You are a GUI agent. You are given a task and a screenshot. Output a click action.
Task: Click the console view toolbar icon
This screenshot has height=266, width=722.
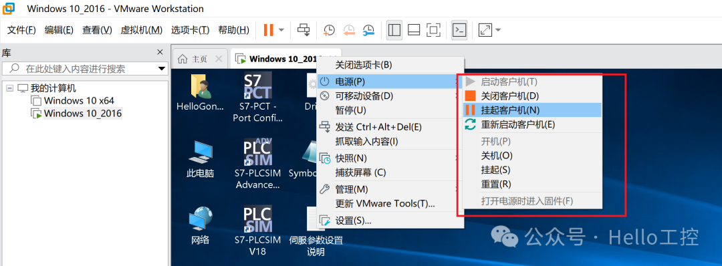click(459, 30)
